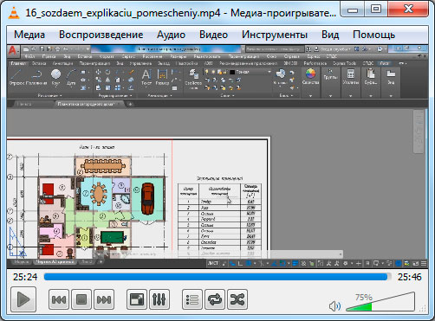Minimize the VLC player window
Screen dimensions: 435x321
click(x=353, y=10)
